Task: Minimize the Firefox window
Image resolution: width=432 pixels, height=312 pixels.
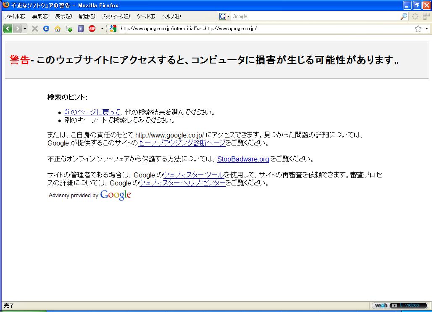Action: (x=407, y=5)
